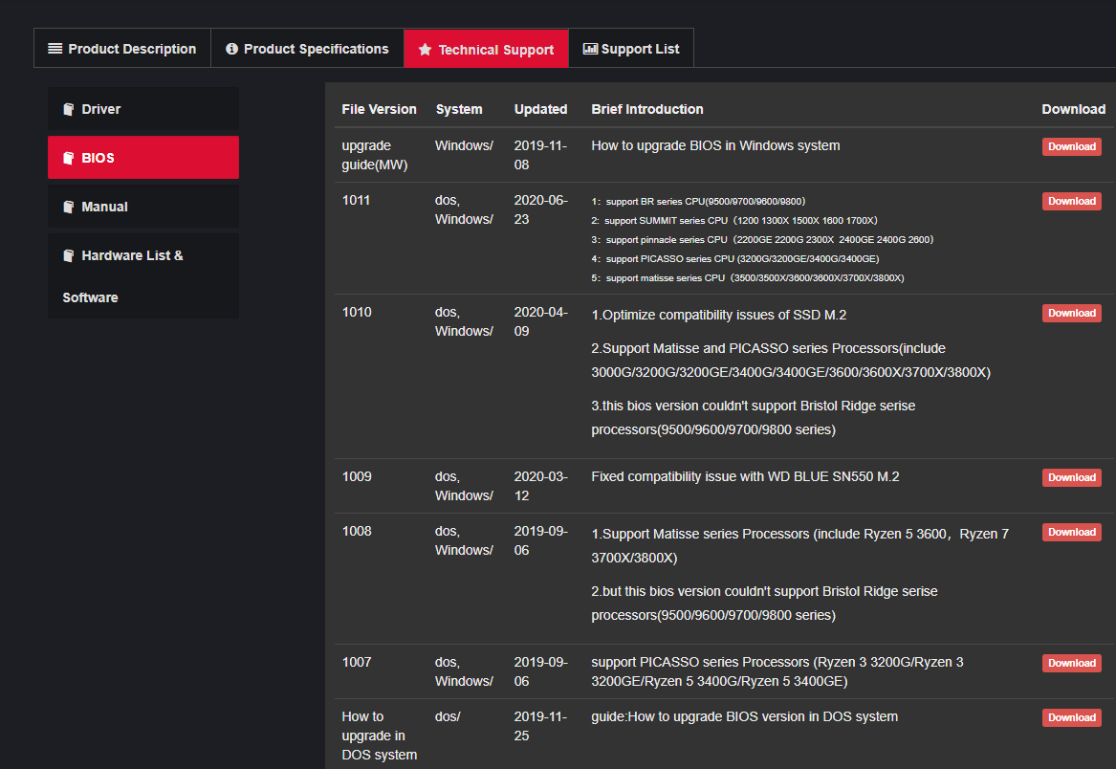Open the Driver section in sidebar
The width and height of the screenshot is (1116, 769).
coord(143,109)
